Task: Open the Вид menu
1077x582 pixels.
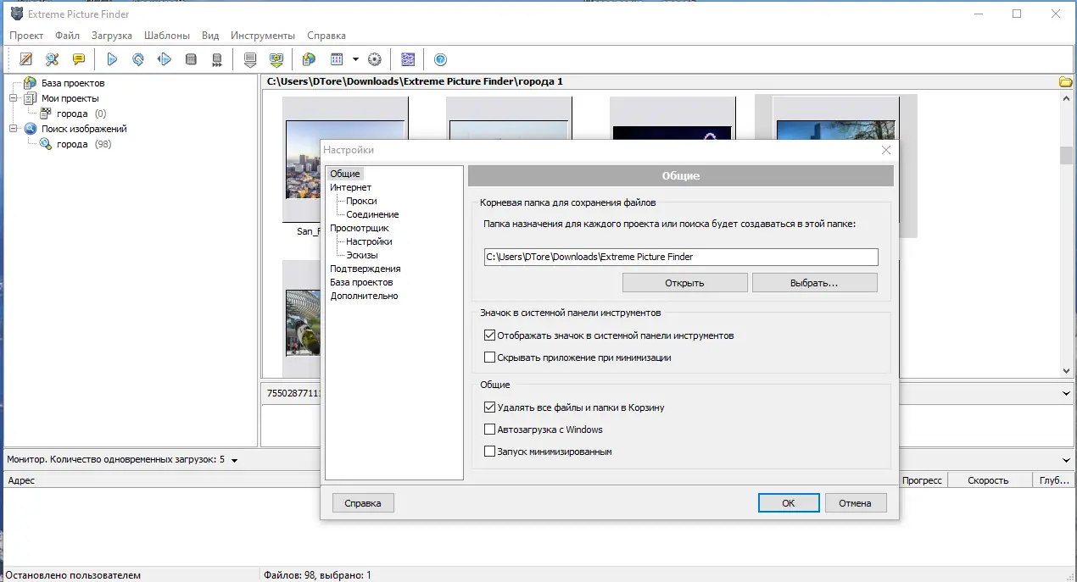Action: [x=210, y=36]
